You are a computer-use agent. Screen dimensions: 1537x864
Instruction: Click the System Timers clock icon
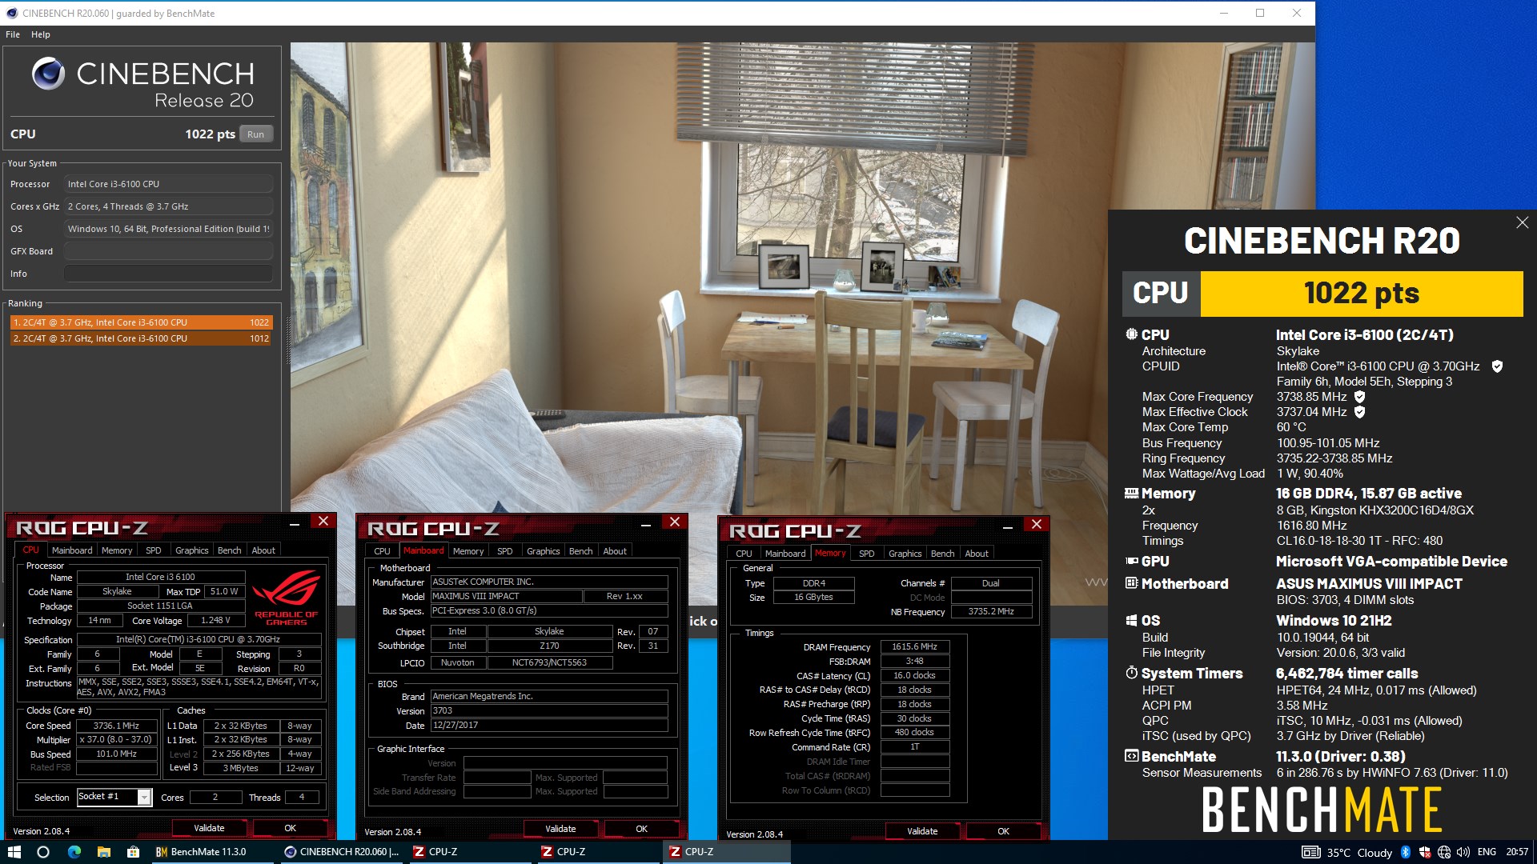(x=1131, y=673)
